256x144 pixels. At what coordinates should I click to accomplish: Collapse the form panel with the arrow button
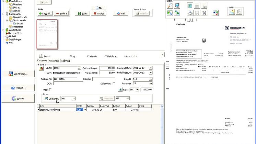162,55
